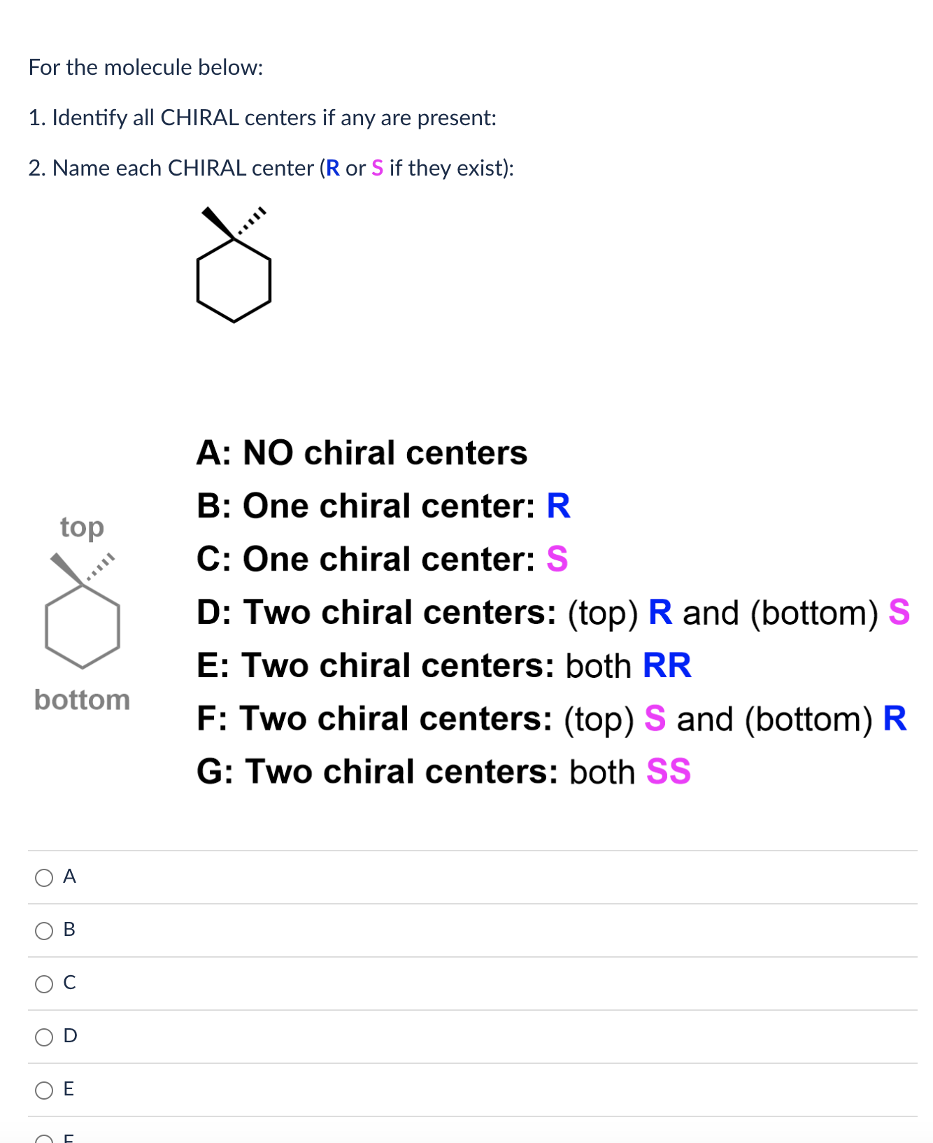The width and height of the screenshot is (933, 1143).
Task: Select the radio button for answer E
Action: tap(43, 1091)
